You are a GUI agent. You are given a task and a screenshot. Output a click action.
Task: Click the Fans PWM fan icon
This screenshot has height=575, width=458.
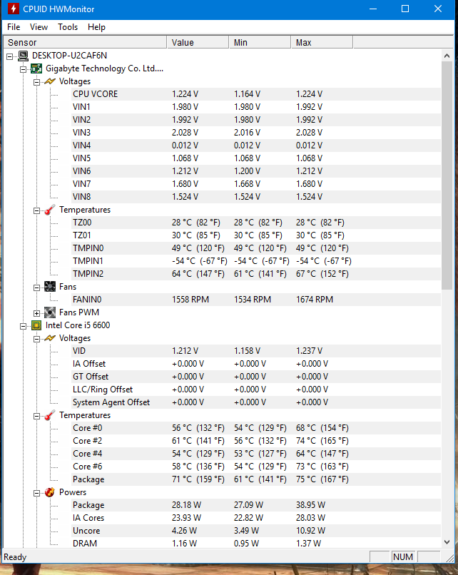coord(50,312)
